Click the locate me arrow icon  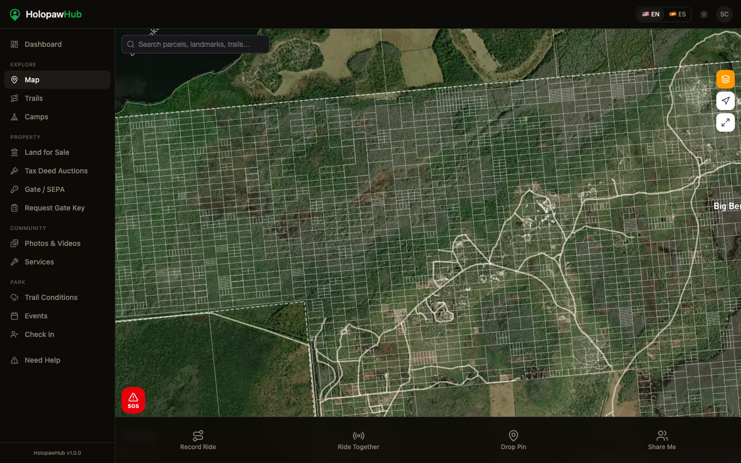coord(725,101)
